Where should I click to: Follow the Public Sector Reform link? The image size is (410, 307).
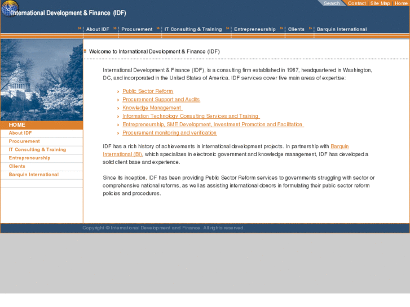(x=148, y=91)
